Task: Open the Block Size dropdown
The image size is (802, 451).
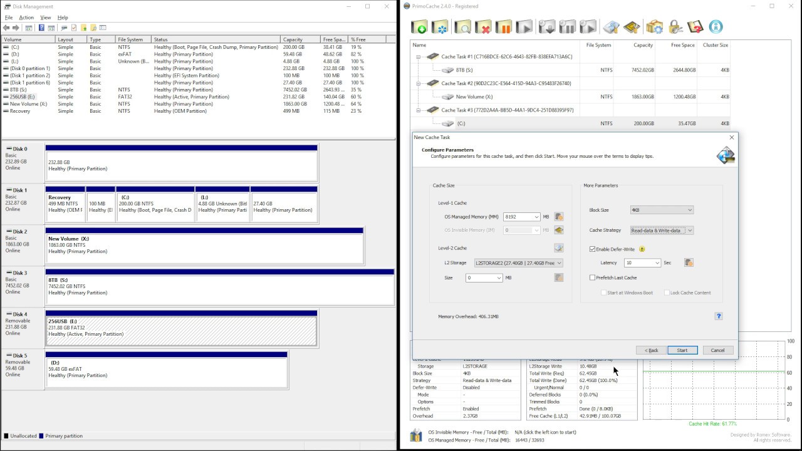Action: [x=689, y=210]
